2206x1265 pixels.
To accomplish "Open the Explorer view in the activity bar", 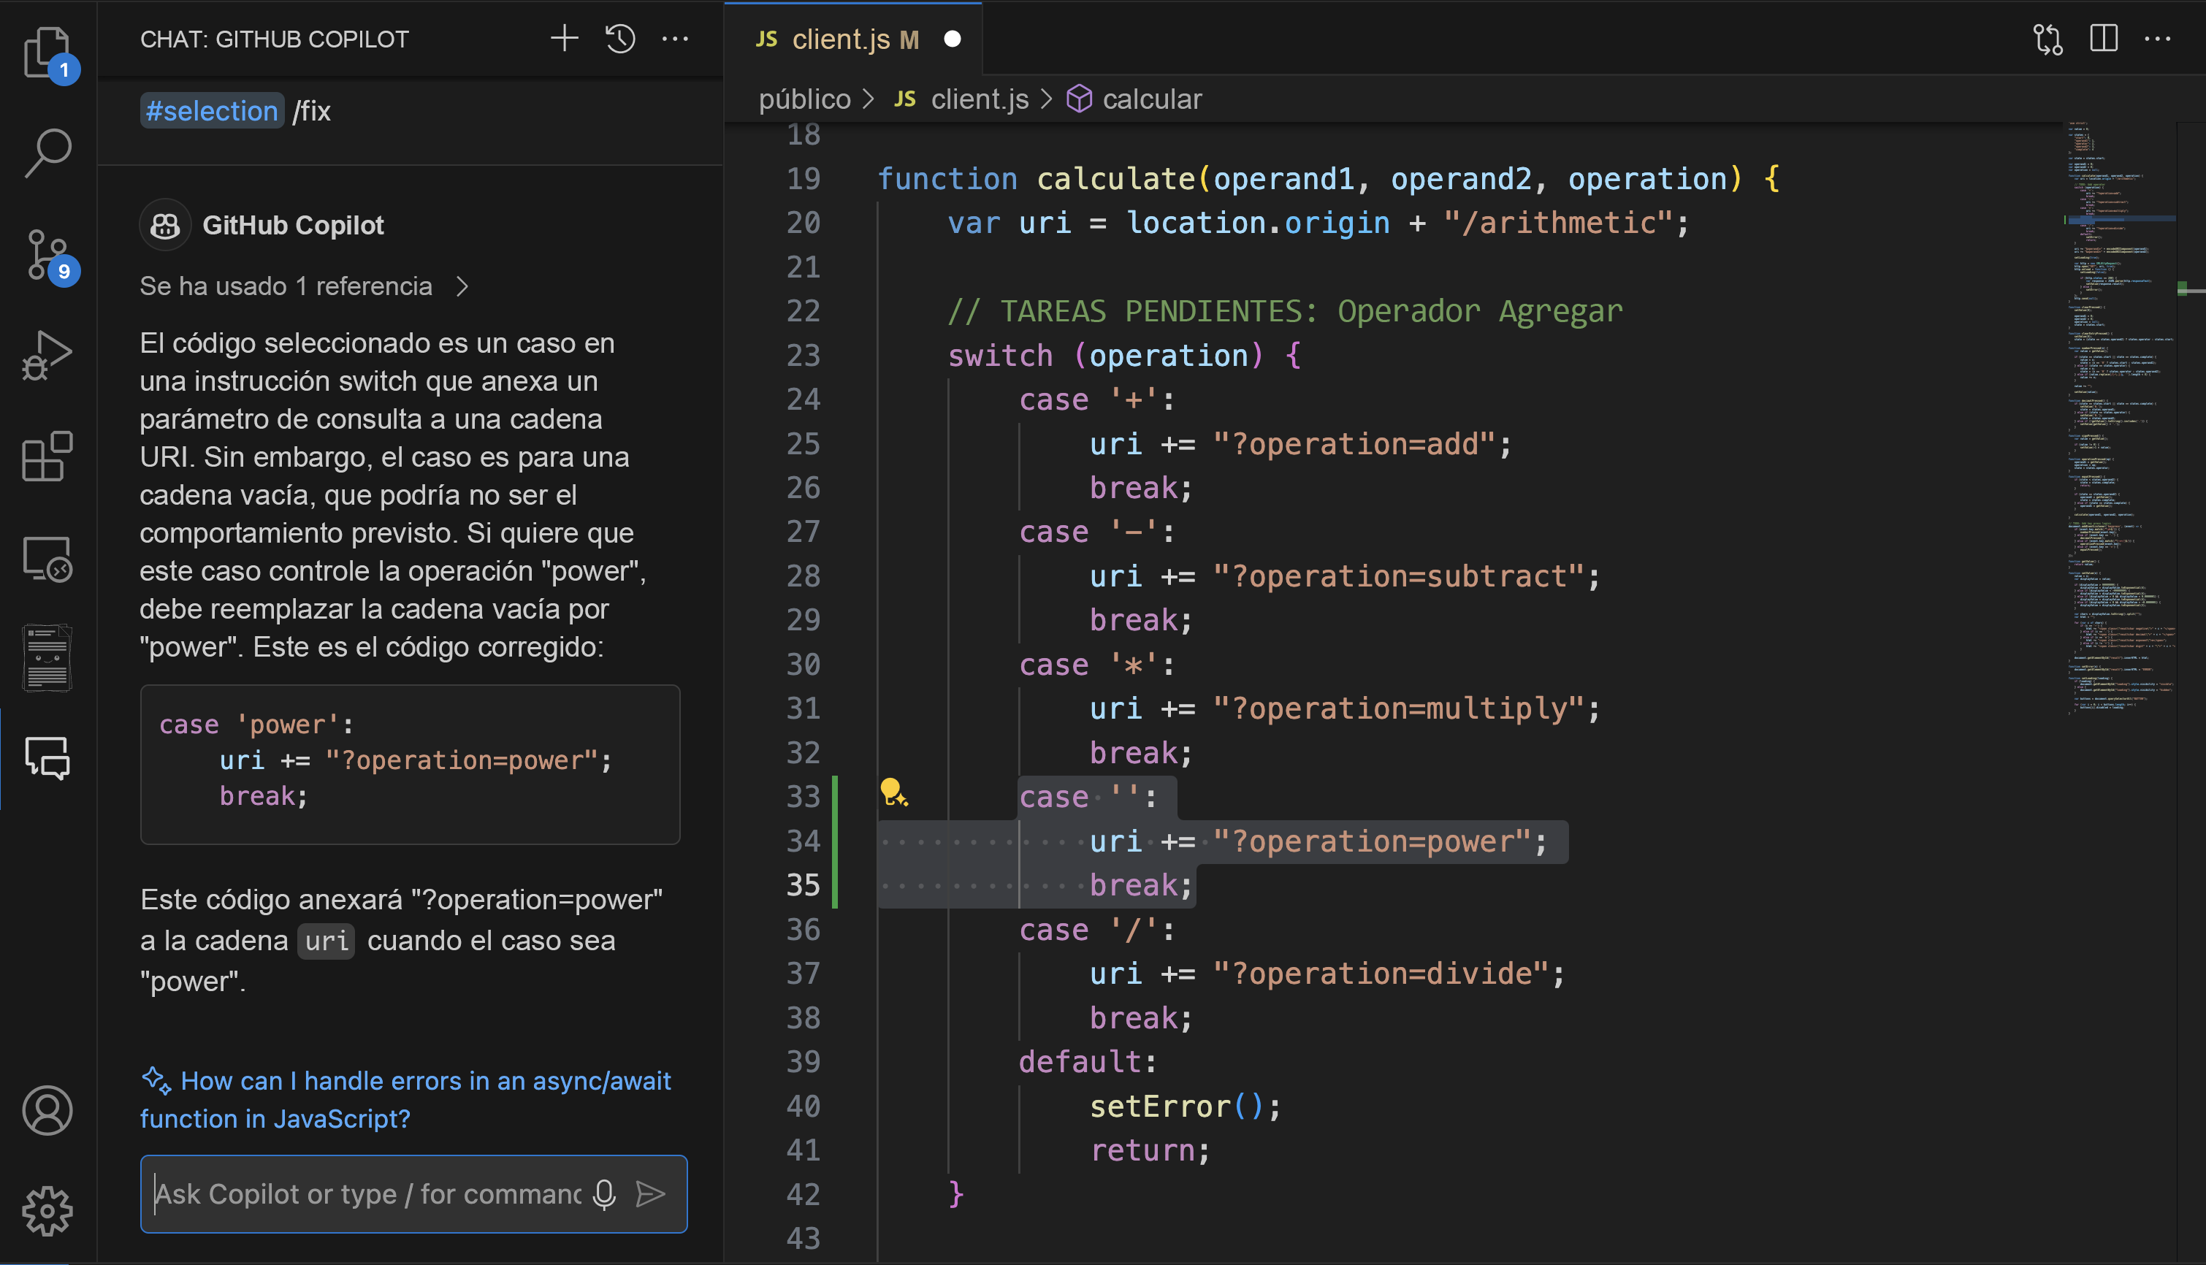I will click(x=47, y=52).
